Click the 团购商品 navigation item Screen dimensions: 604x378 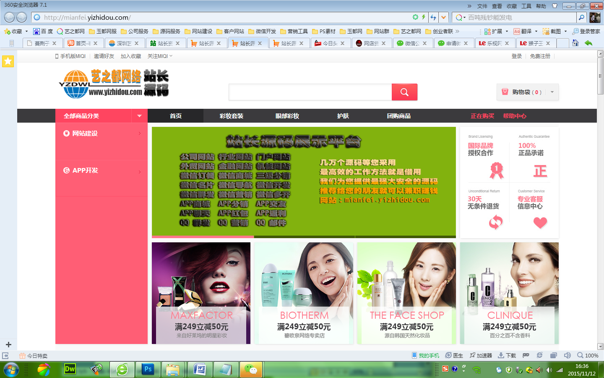tap(399, 116)
